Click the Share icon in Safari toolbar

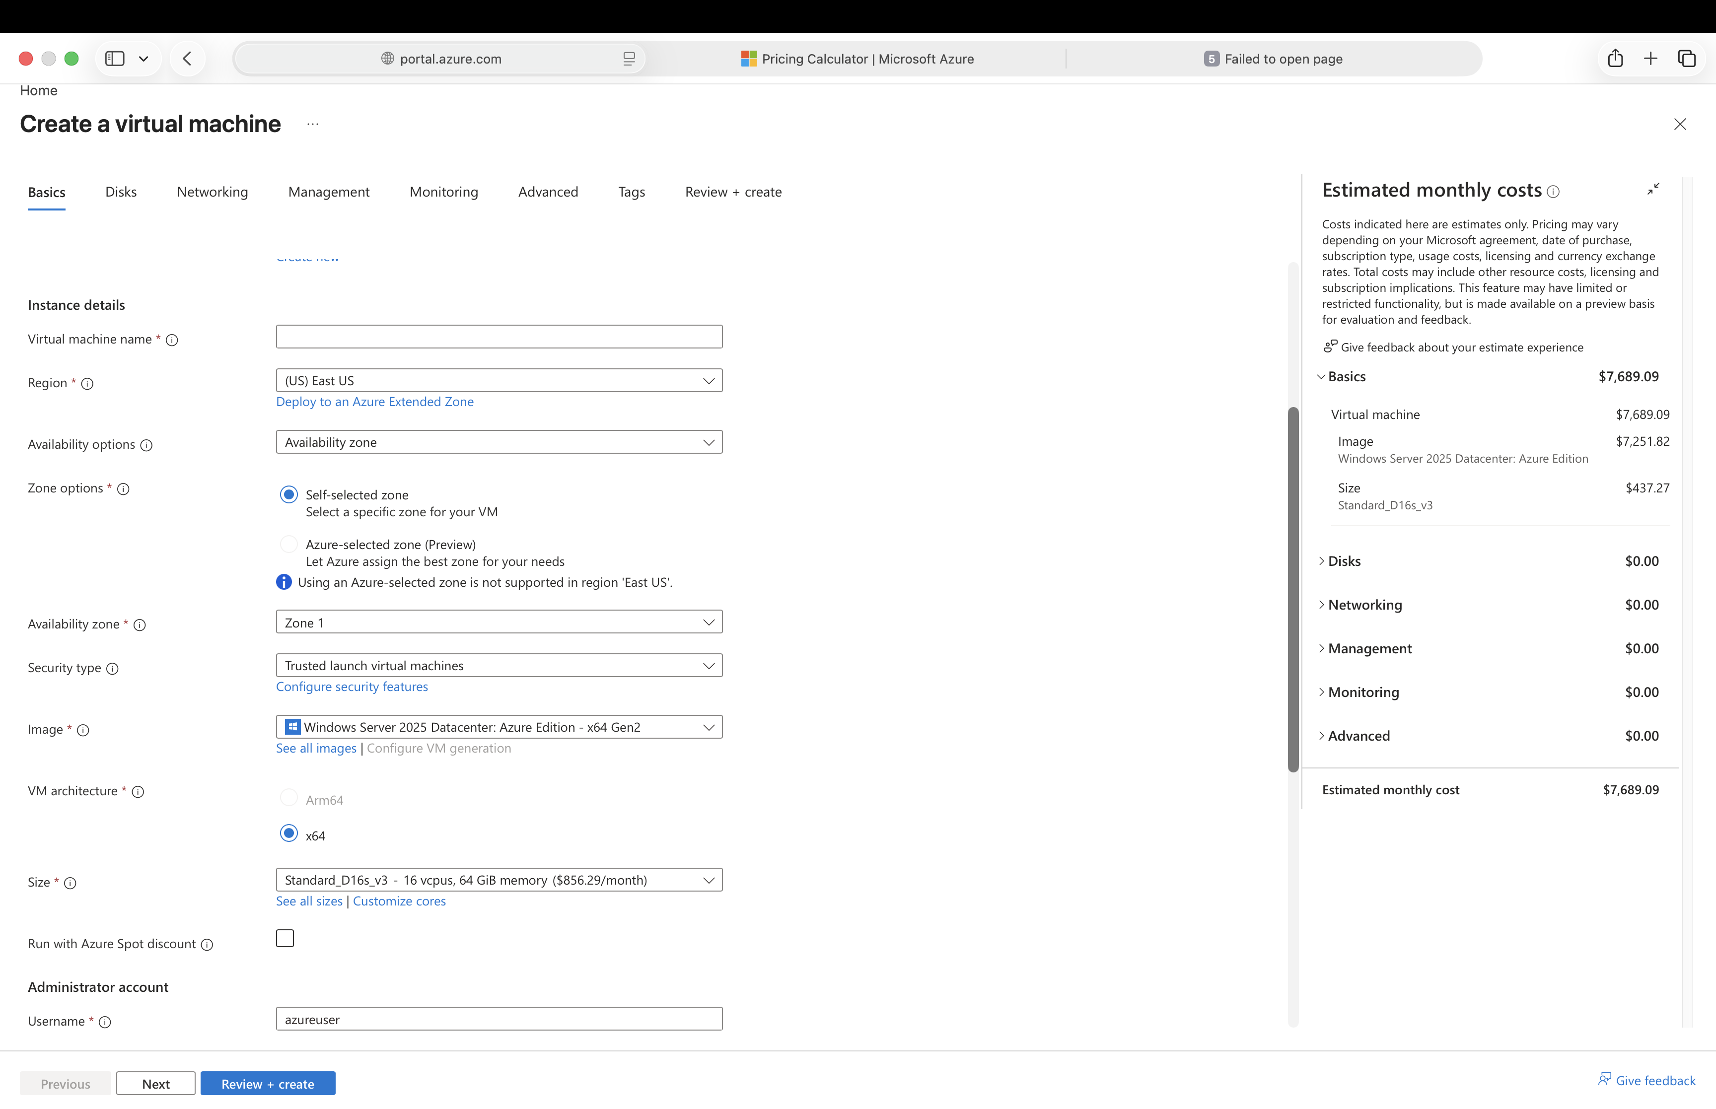pos(1615,59)
